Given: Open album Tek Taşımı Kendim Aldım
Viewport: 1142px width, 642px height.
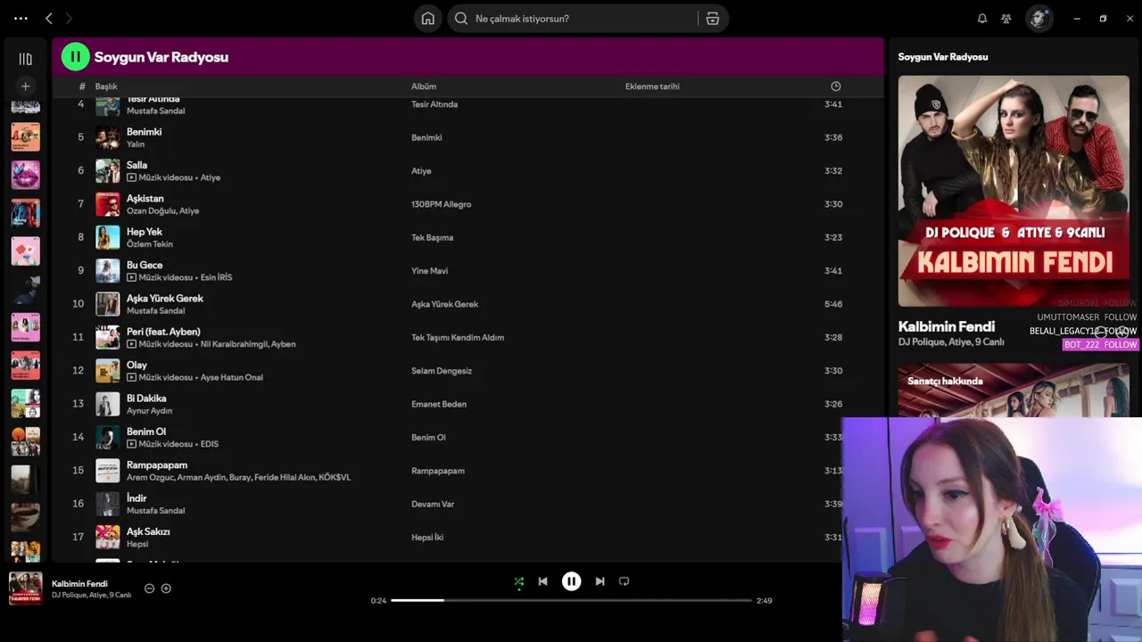Looking at the screenshot, I should 458,338.
